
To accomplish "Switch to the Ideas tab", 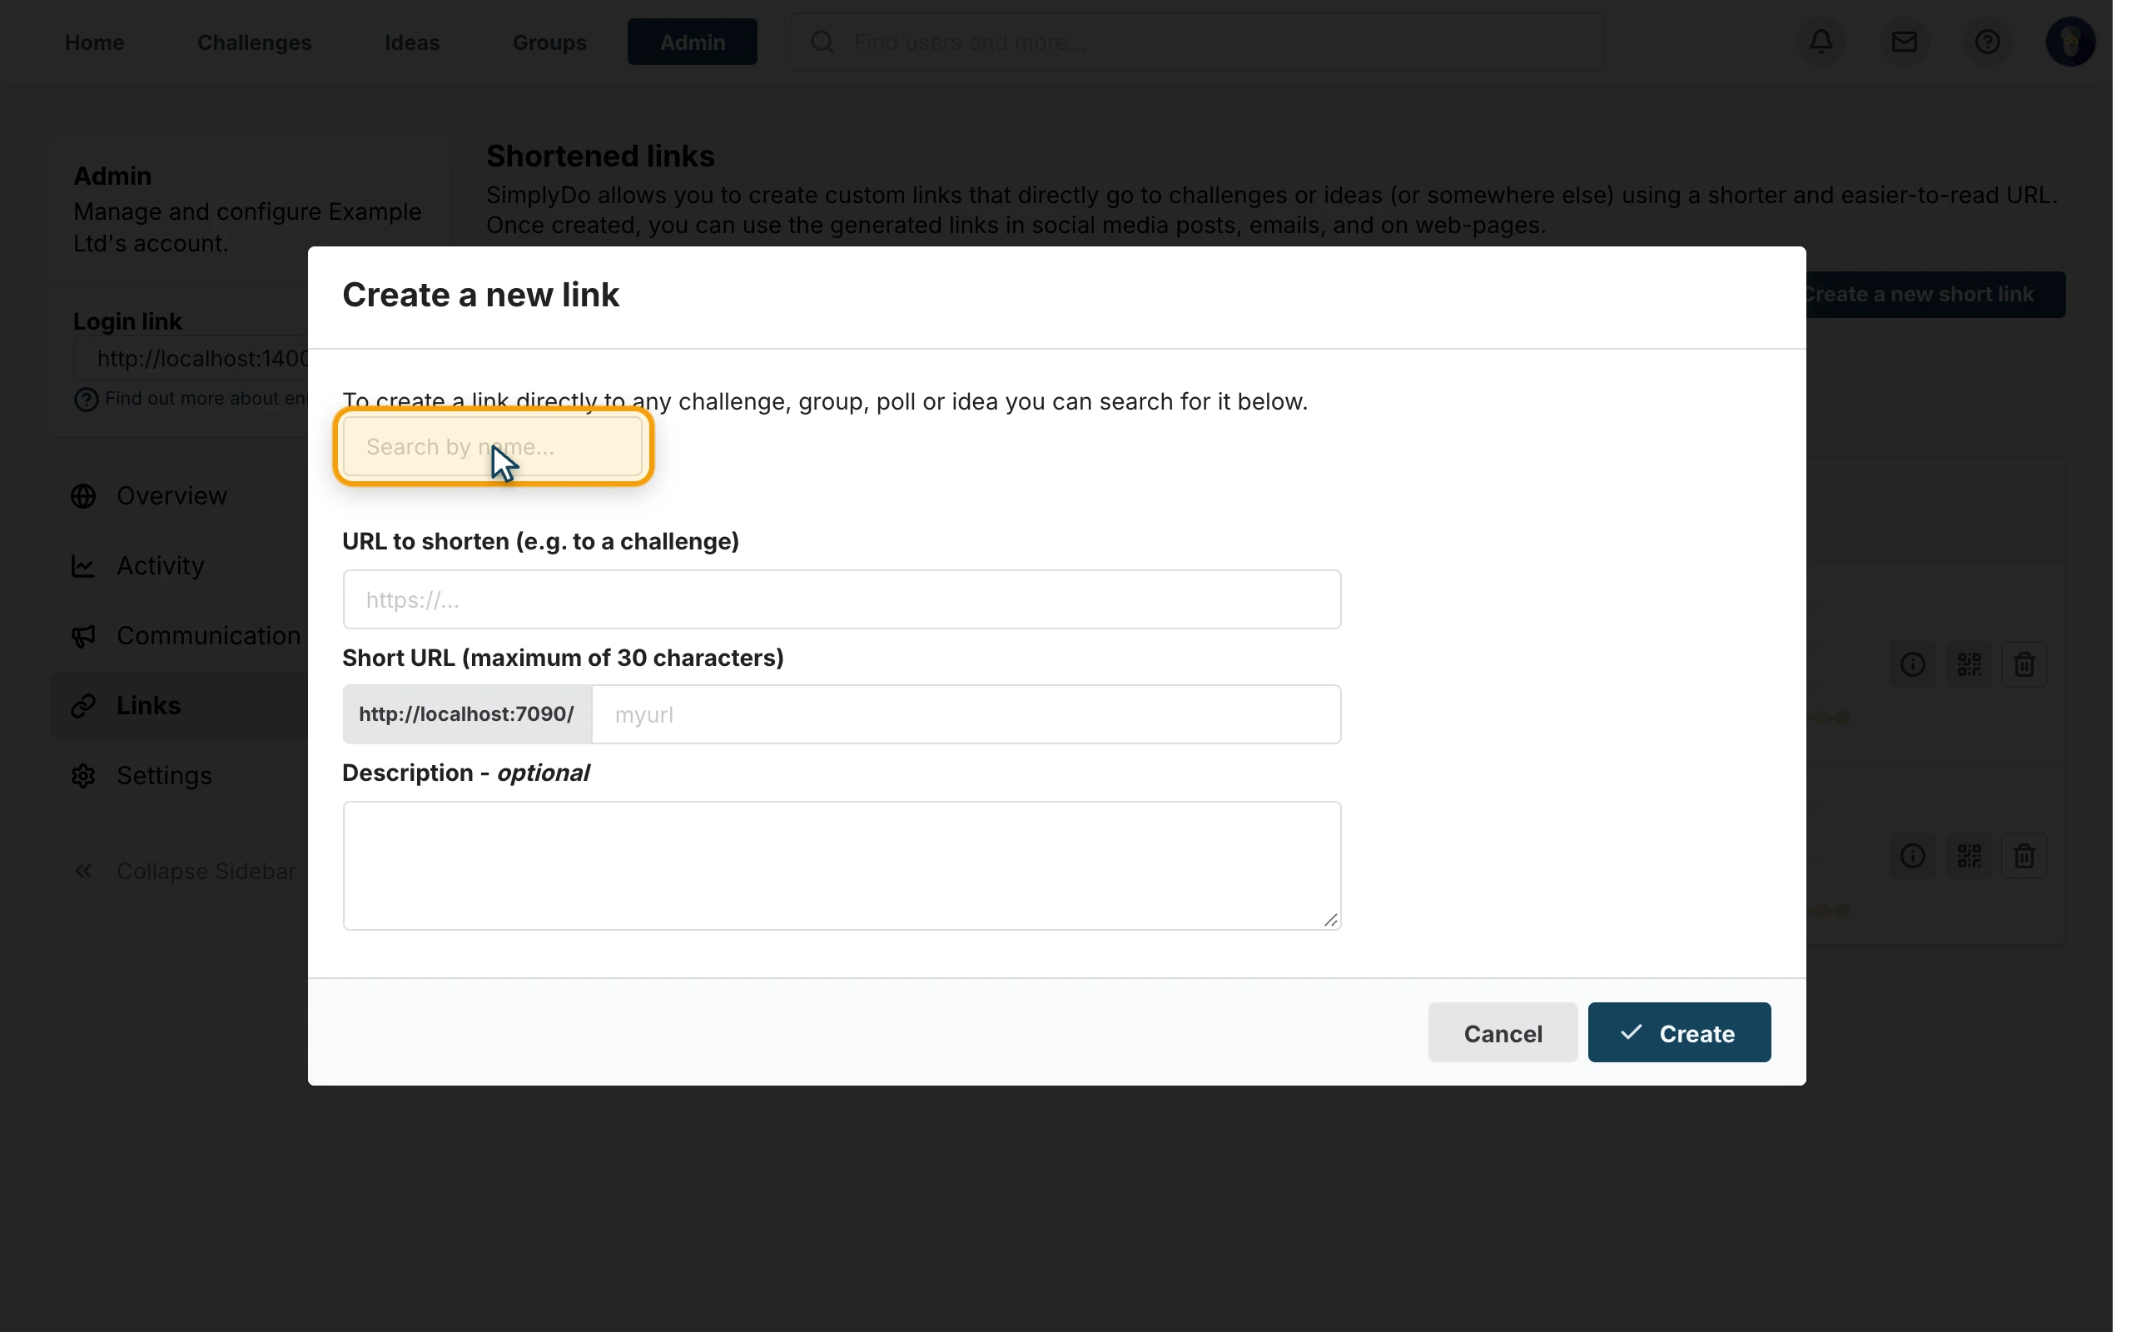I will [x=412, y=42].
